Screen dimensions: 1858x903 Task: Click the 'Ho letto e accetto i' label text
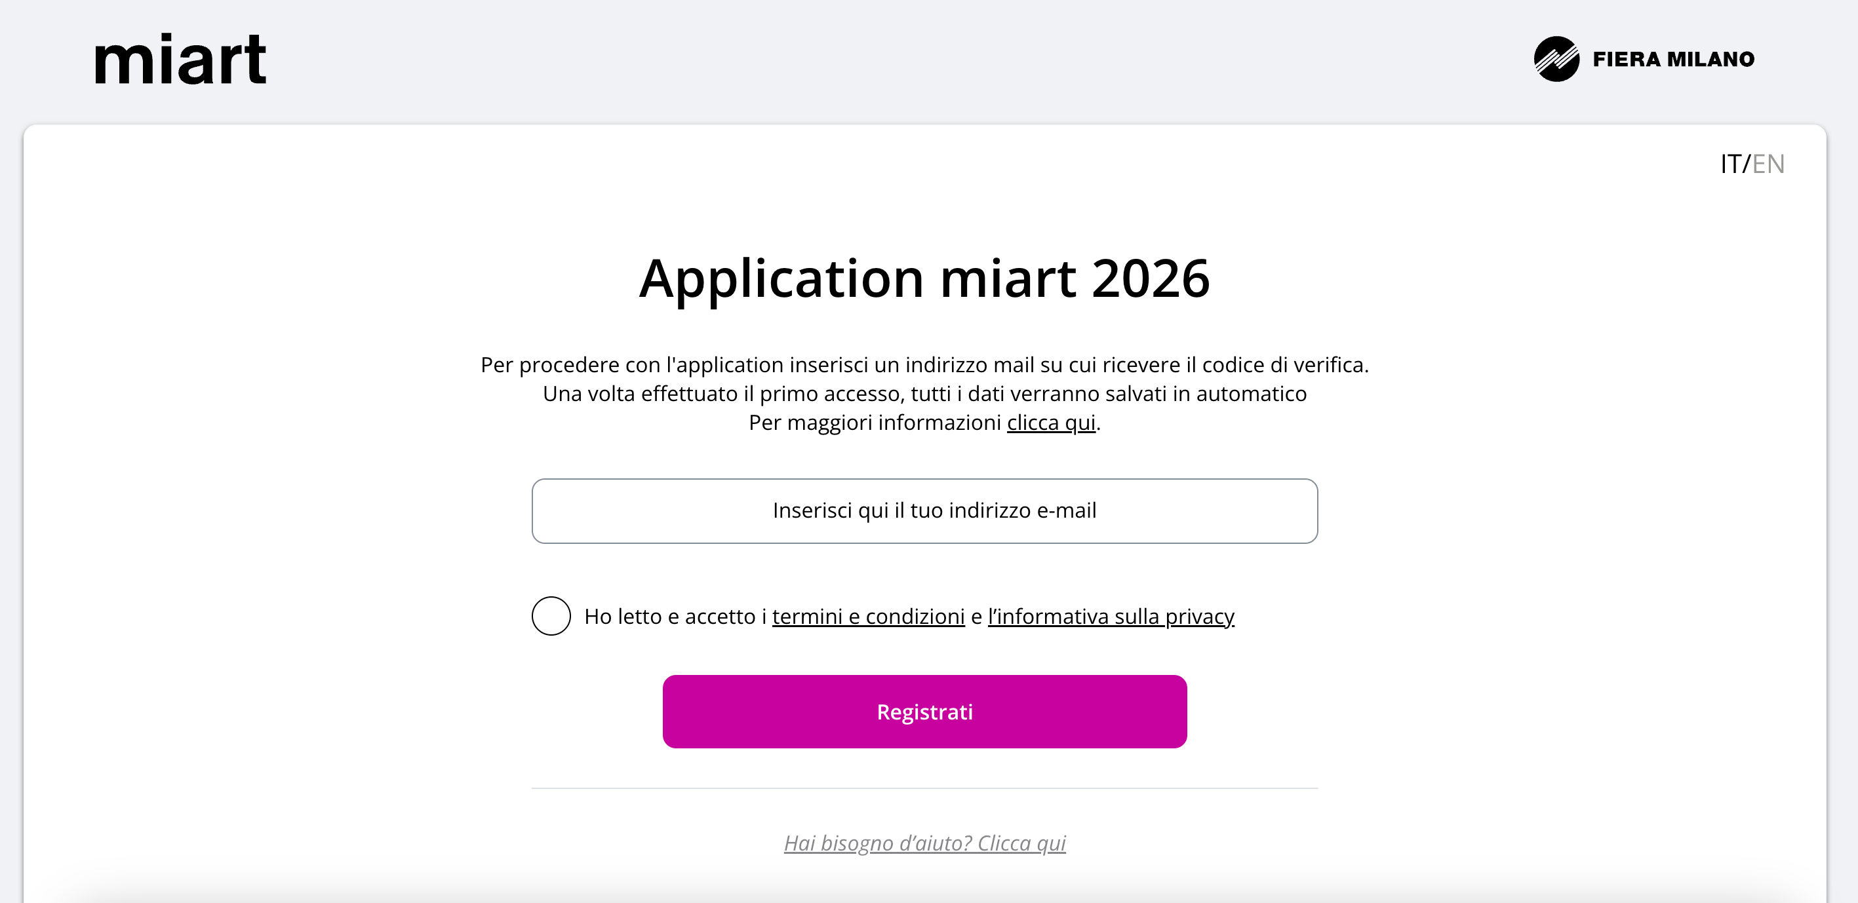click(675, 617)
